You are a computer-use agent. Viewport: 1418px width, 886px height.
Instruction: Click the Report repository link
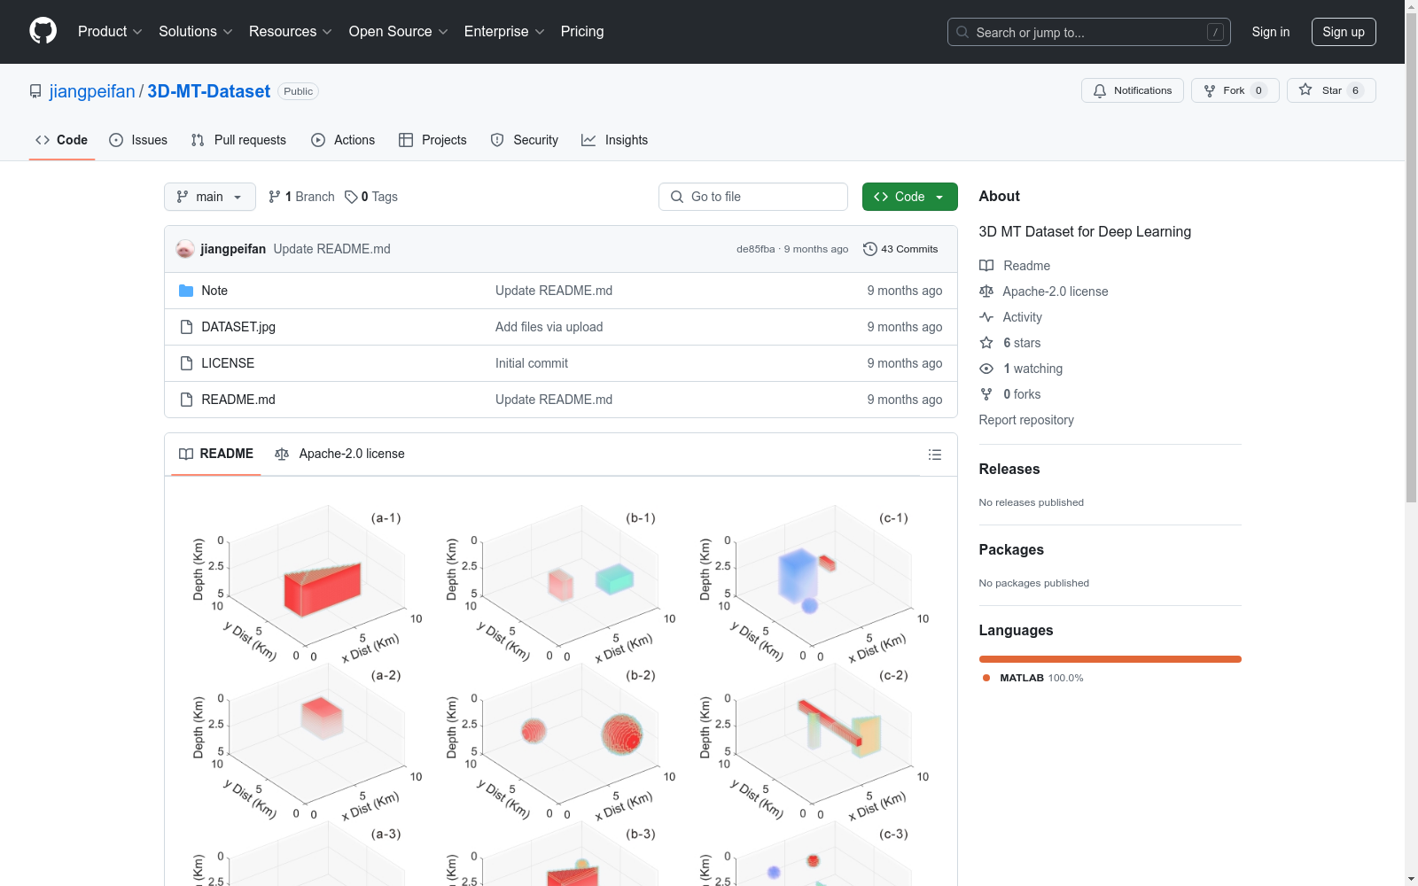click(x=1026, y=420)
